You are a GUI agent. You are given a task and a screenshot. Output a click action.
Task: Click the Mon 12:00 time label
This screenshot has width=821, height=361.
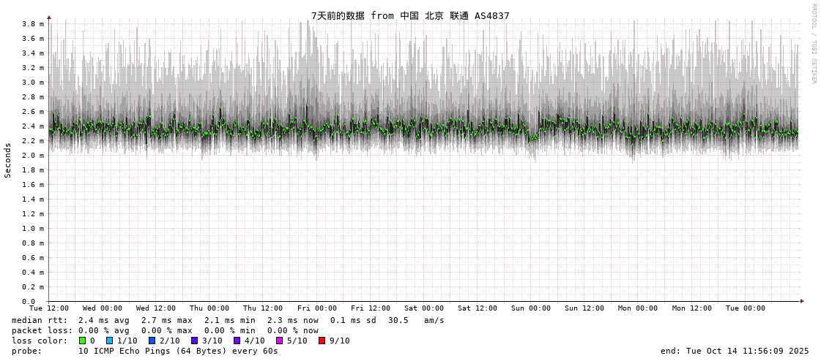coord(692,308)
